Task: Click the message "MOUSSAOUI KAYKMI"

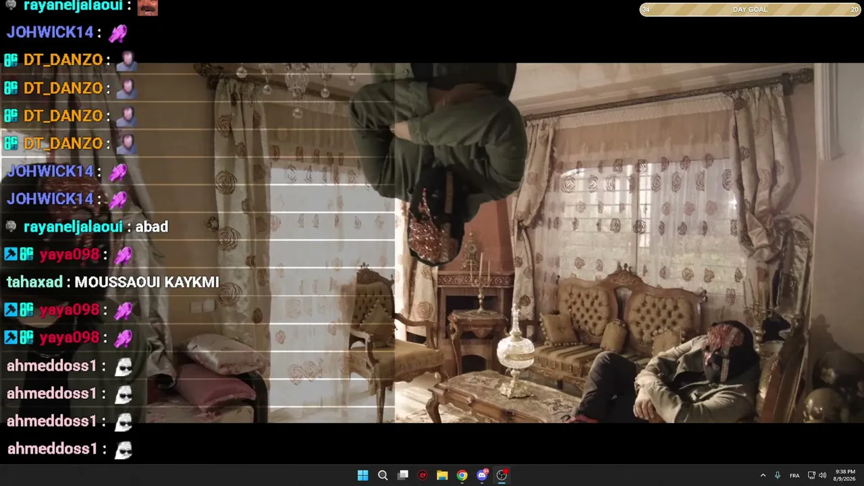Action: pyautogui.click(x=146, y=282)
